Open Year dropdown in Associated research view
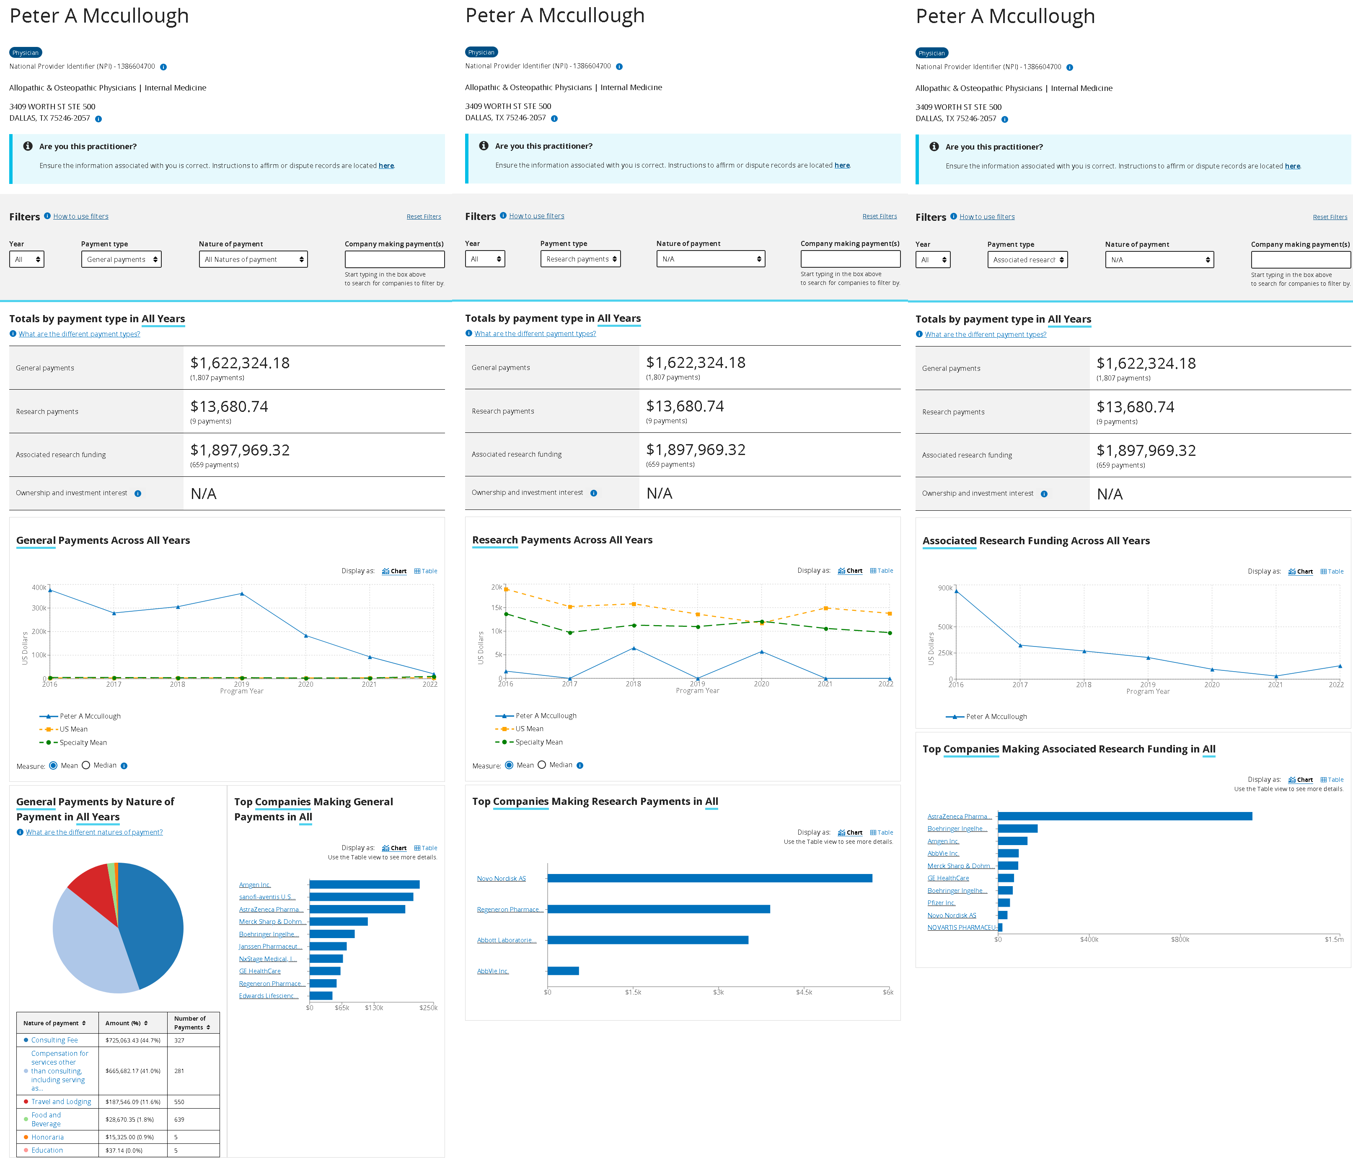Viewport: 1353px width, 1161px height. pyautogui.click(x=933, y=260)
